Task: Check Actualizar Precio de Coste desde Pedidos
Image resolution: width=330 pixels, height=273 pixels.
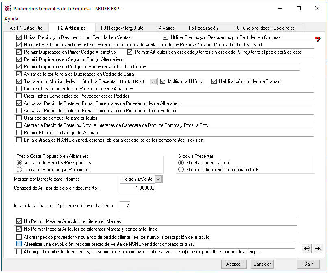Action: click(19, 111)
